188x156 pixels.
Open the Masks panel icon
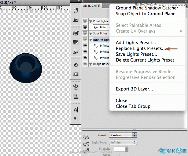76,74
